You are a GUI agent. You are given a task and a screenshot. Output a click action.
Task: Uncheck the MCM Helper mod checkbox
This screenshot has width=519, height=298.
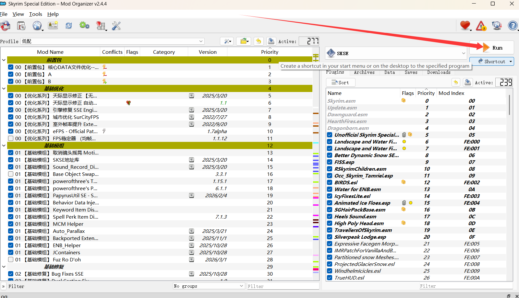pyautogui.click(x=11, y=224)
